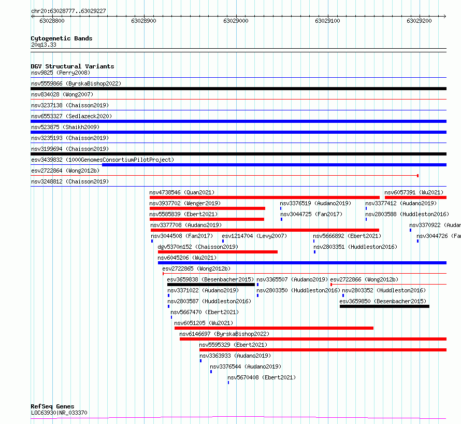Image resolution: width=461 pixels, height=424 pixels.
Task: Open nsv2803352 (Huddleston2016) variant
Action: tap(384, 290)
